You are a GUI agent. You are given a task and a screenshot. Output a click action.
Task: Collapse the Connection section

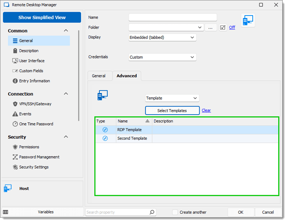click(66, 94)
